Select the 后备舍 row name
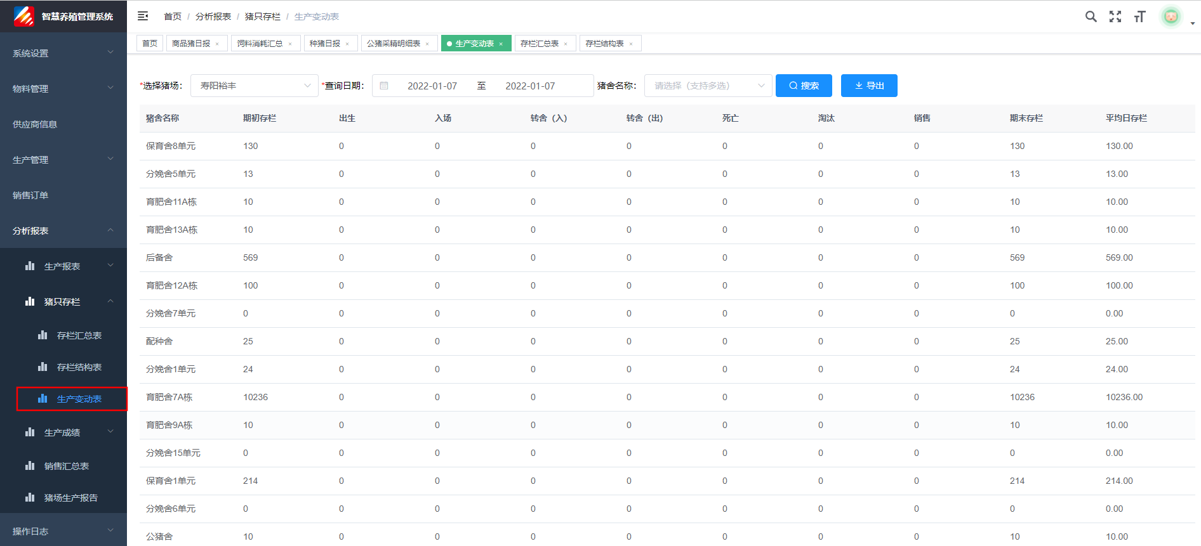The width and height of the screenshot is (1201, 546). point(159,257)
